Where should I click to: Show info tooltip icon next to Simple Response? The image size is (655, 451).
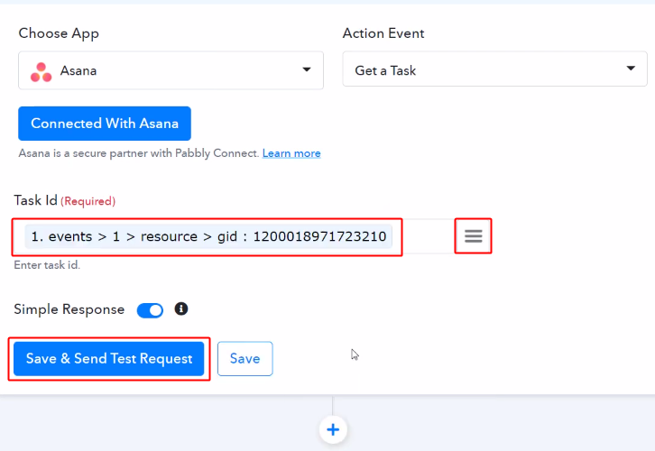[180, 309]
